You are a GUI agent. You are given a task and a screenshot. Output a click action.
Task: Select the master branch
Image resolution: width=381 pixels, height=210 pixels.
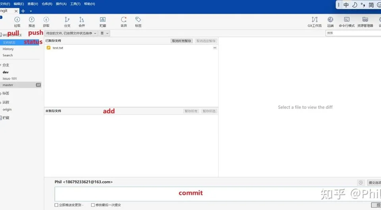pos(20,85)
